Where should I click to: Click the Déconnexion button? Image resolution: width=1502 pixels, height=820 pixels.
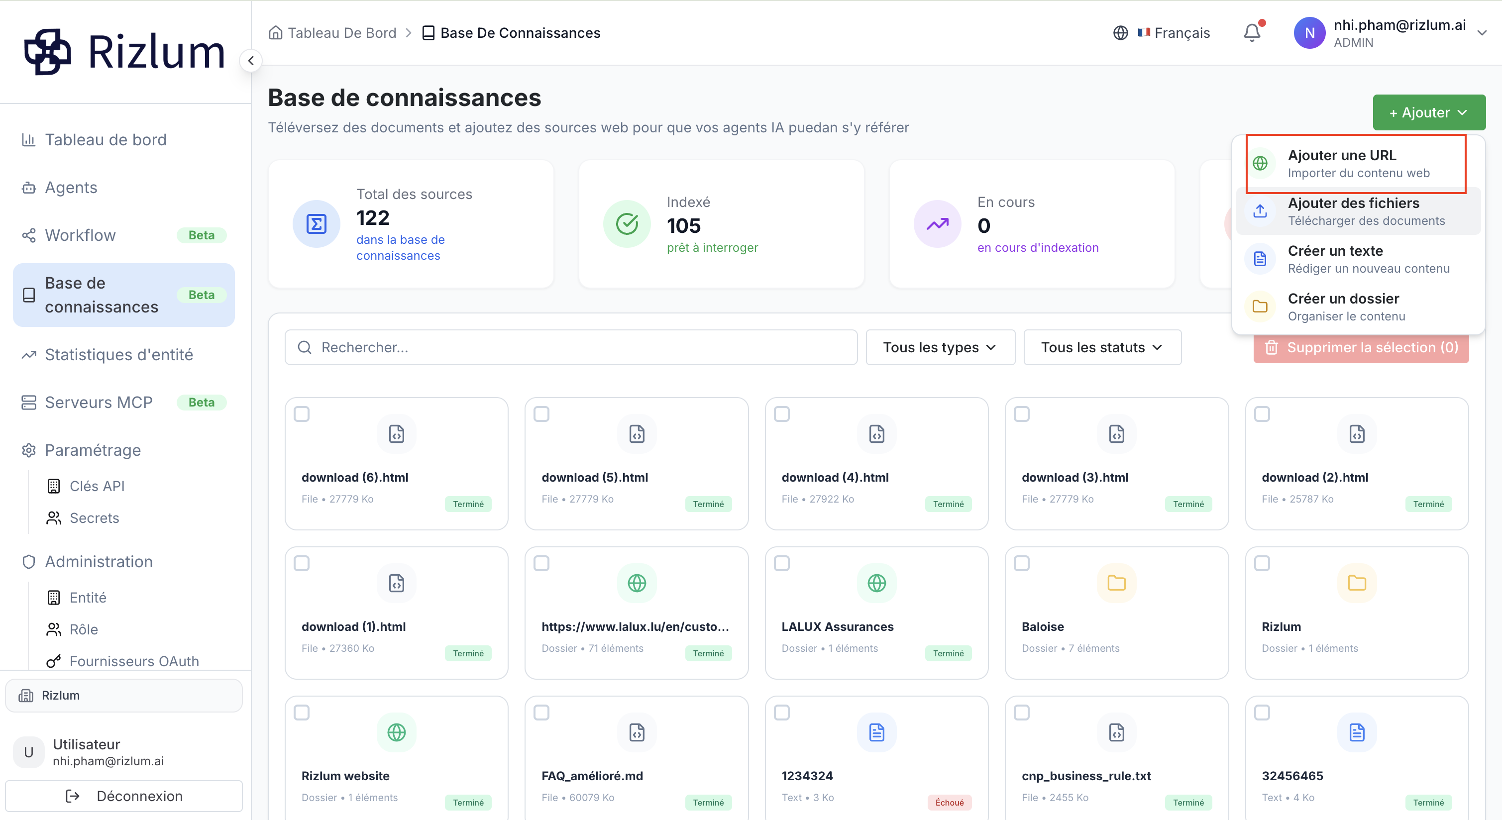click(x=123, y=796)
